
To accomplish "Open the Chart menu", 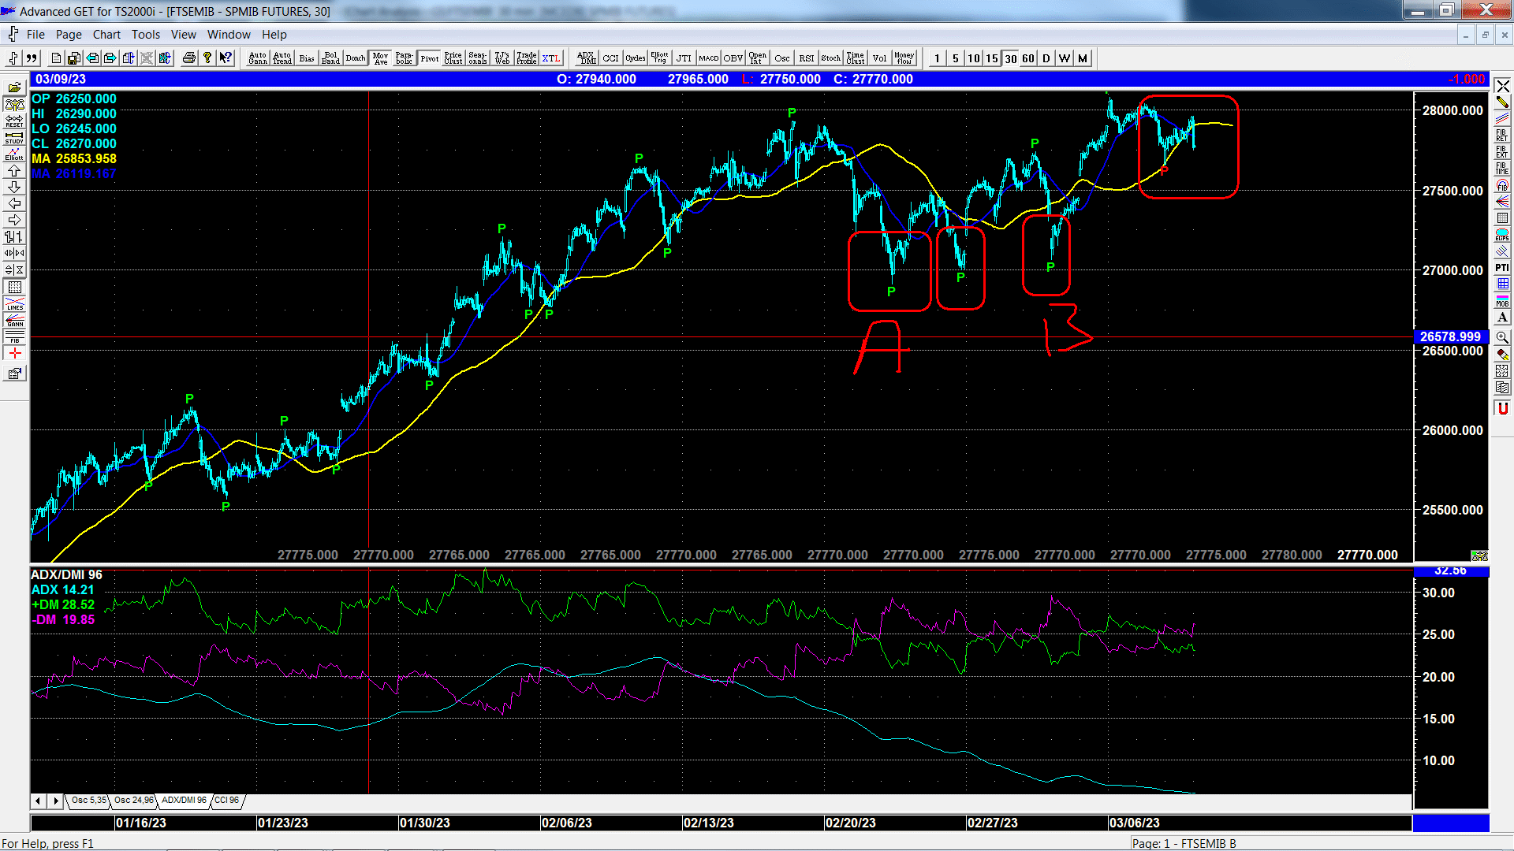I will [106, 35].
